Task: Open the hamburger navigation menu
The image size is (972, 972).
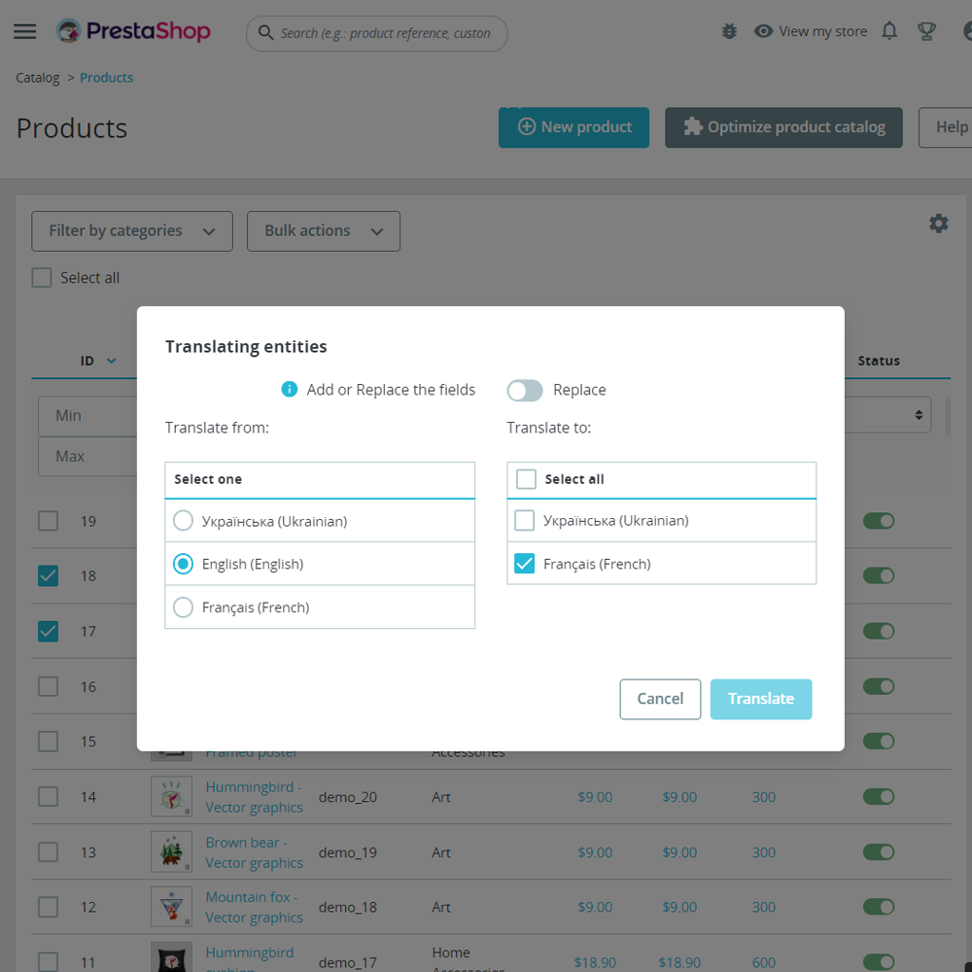Action: [x=24, y=31]
